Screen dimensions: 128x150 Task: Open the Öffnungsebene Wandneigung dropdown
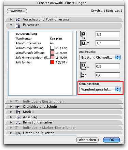point(100,89)
